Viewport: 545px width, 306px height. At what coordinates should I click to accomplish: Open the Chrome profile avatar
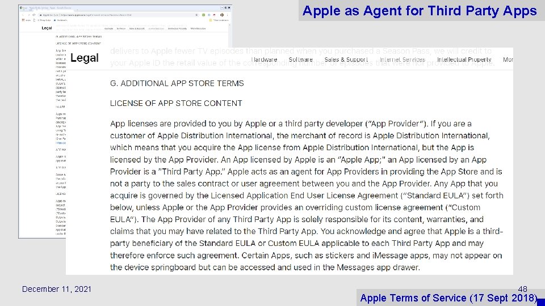222,15
